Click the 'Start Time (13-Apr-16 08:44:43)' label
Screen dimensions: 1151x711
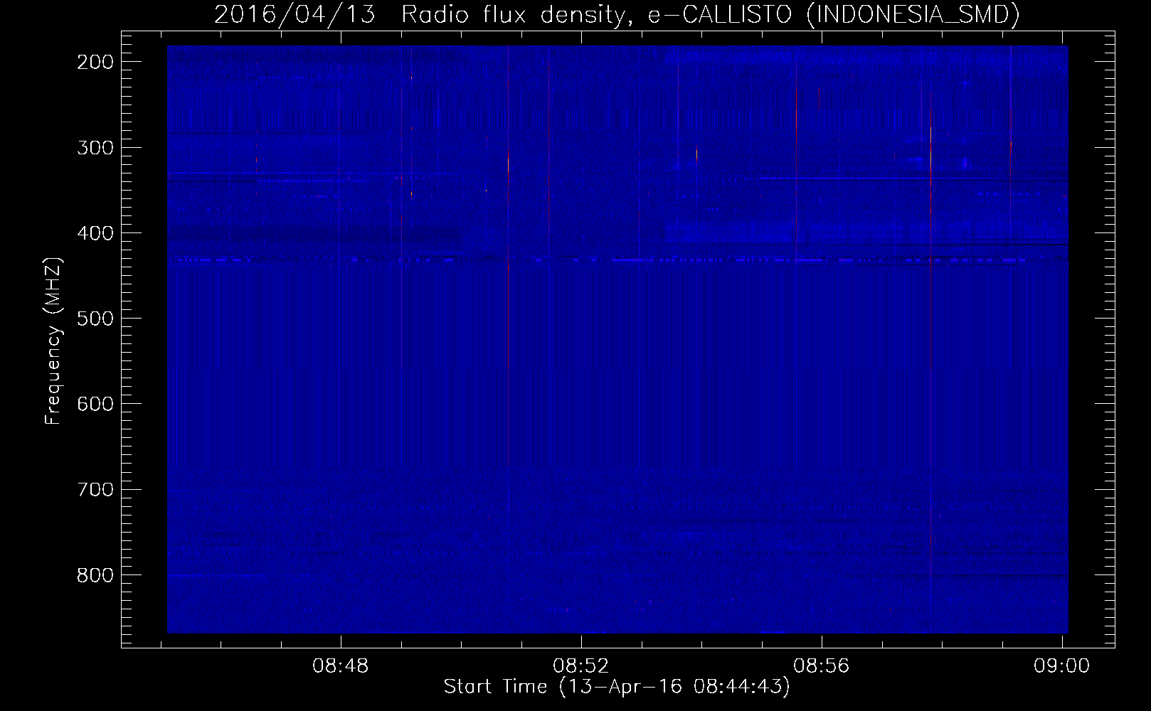coord(617,687)
